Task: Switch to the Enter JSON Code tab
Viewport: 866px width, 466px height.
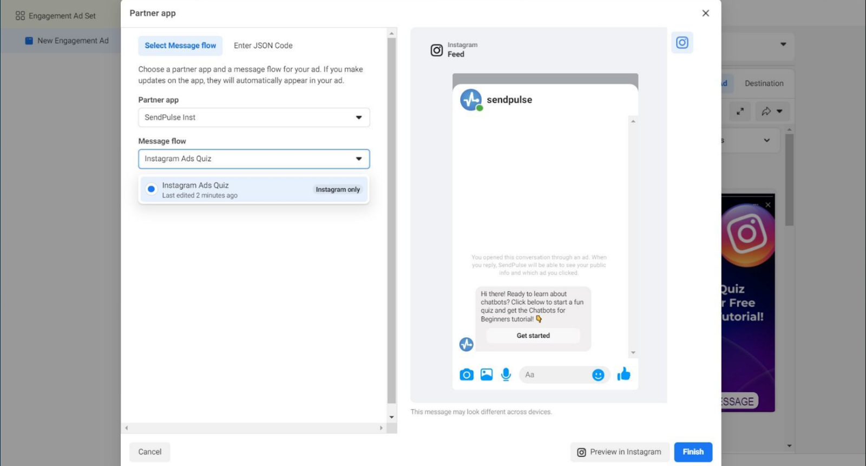Action: pos(263,45)
